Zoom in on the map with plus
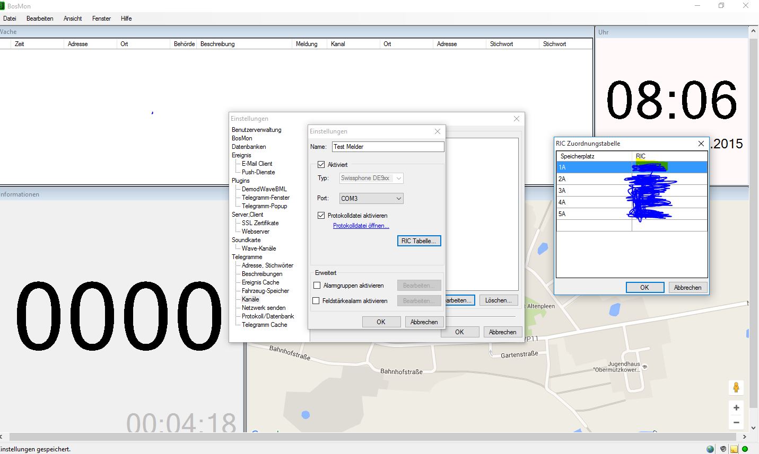 tap(736, 407)
